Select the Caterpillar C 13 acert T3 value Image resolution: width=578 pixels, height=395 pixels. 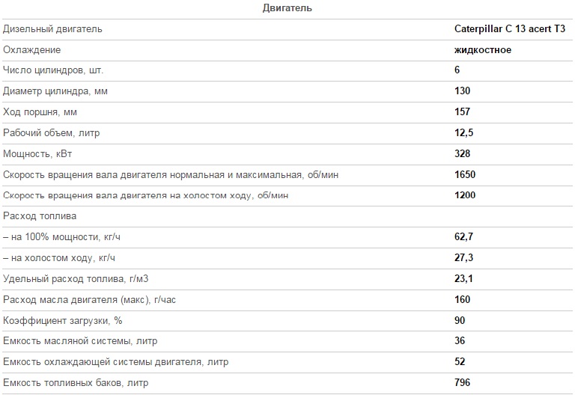point(509,28)
